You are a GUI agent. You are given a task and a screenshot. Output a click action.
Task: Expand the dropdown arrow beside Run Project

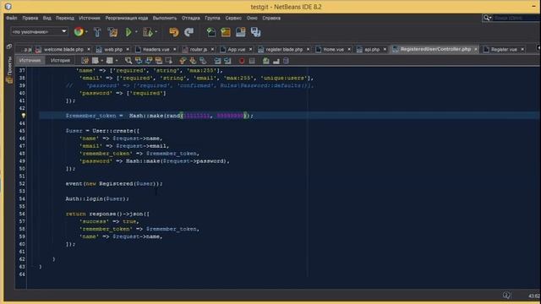tap(136, 32)
